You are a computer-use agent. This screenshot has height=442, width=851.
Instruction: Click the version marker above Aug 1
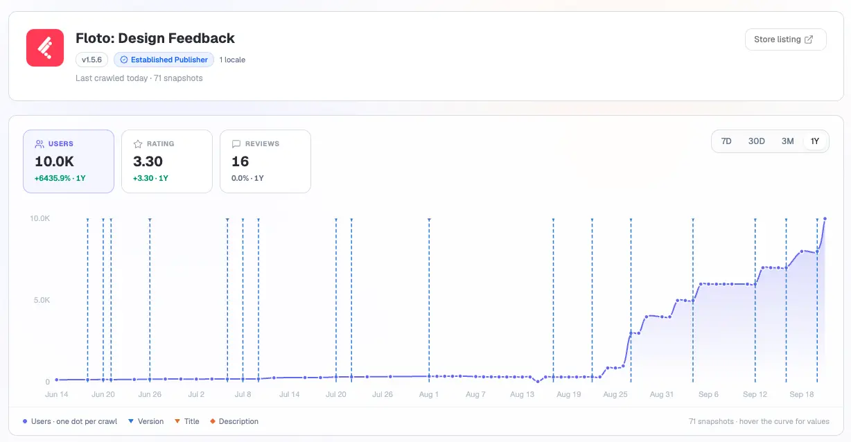pos(429,220)
